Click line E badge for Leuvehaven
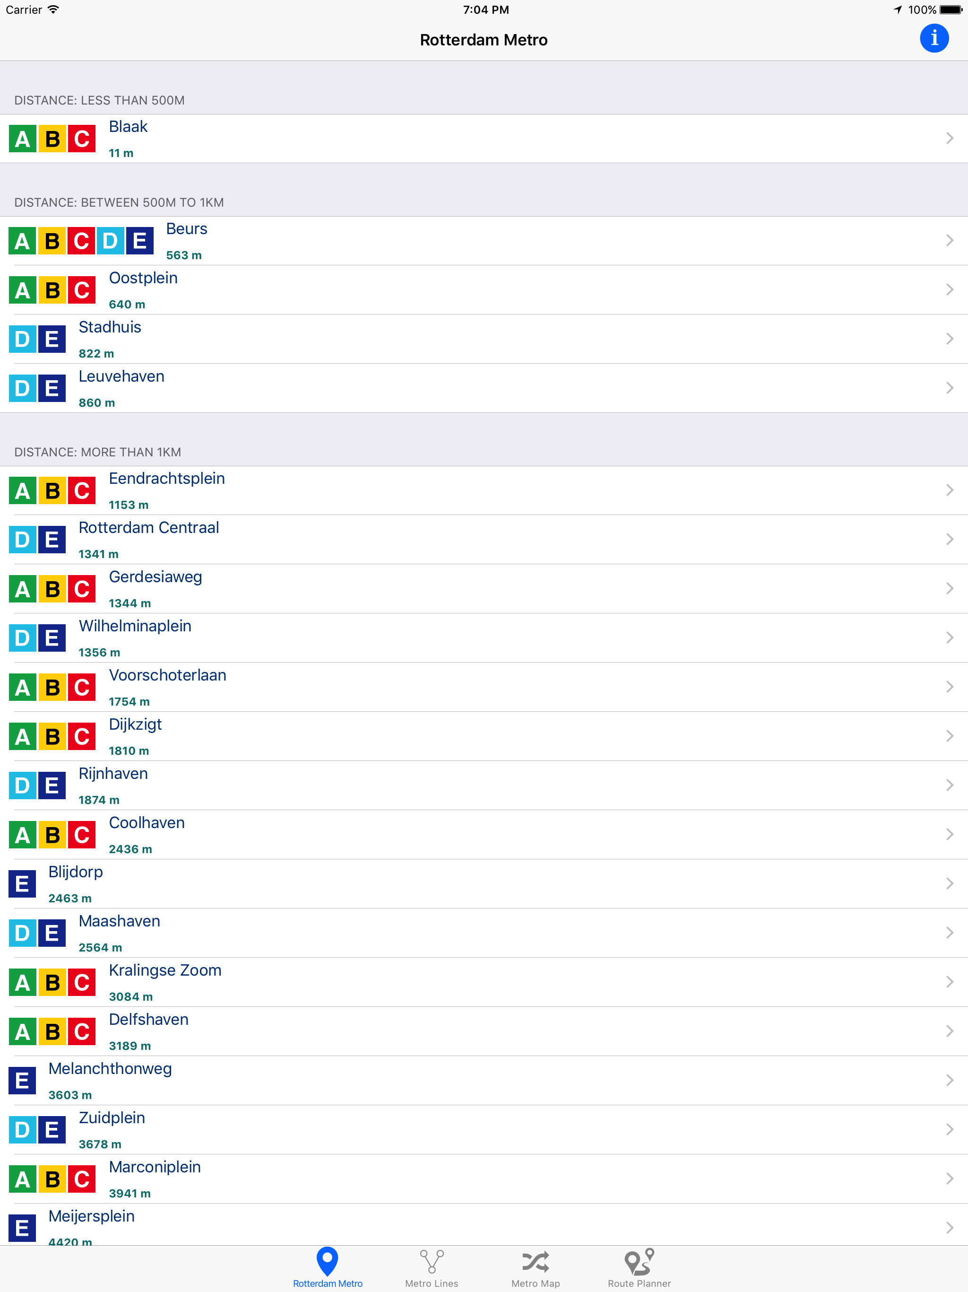Viewport: 968px width, 1292px height. [52, 388]
